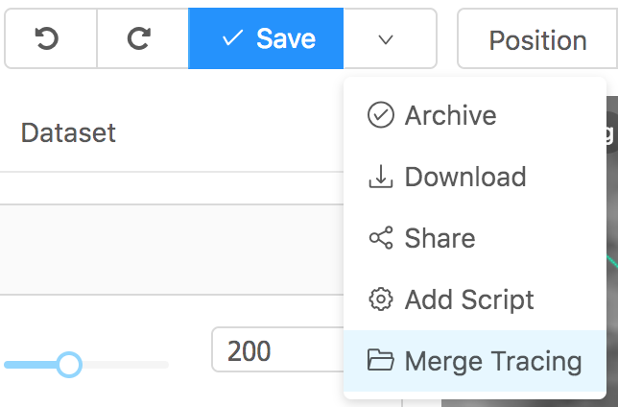
Task: Select Archive from the dropdown menu
Action: click(474, 115)
